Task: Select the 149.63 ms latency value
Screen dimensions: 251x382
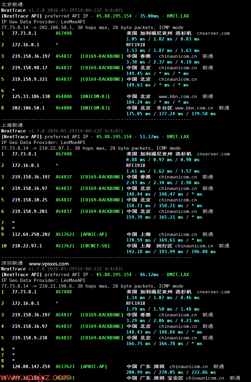Action: click(138, 85)
